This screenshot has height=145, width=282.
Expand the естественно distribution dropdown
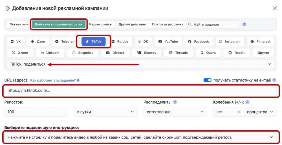click(x=175, y=112)
